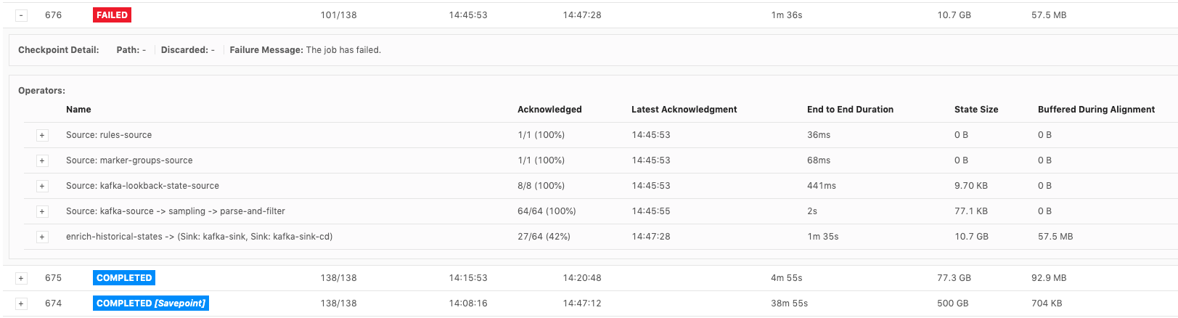Expand checkpoint 675 details
The width and height of the screenshot is (1178, 318).
point(21,278)
